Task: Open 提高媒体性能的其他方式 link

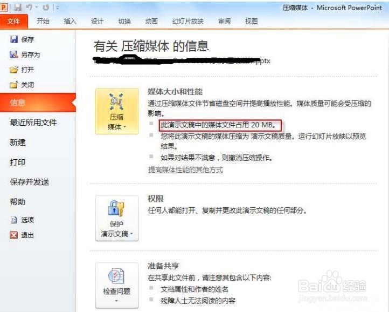Action: pyautogui.click(x=185, y=170)
